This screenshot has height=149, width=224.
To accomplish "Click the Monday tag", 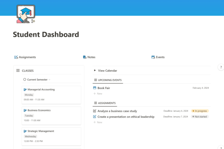I will tap(29, 95).
